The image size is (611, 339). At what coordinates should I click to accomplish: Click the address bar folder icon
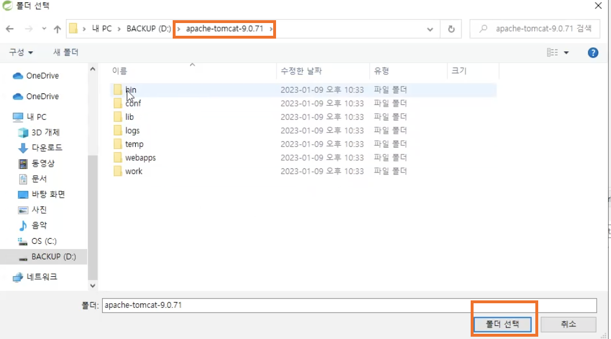click(x=73, y=28)
